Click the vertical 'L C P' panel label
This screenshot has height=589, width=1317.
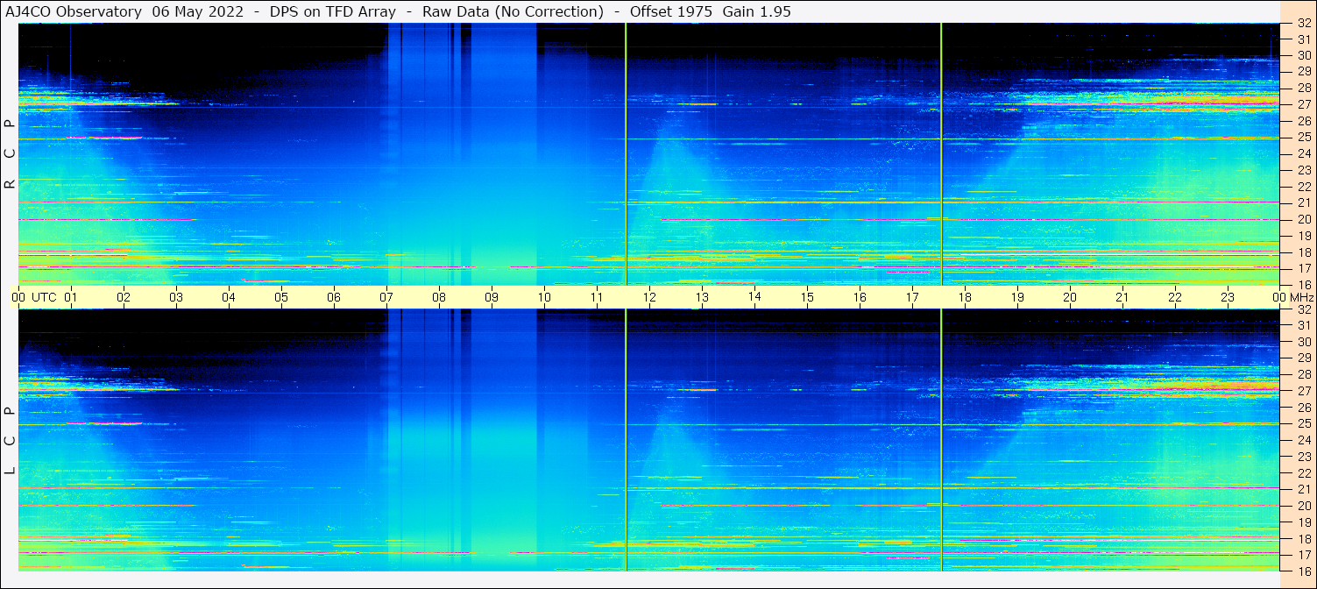pos(11,441)
